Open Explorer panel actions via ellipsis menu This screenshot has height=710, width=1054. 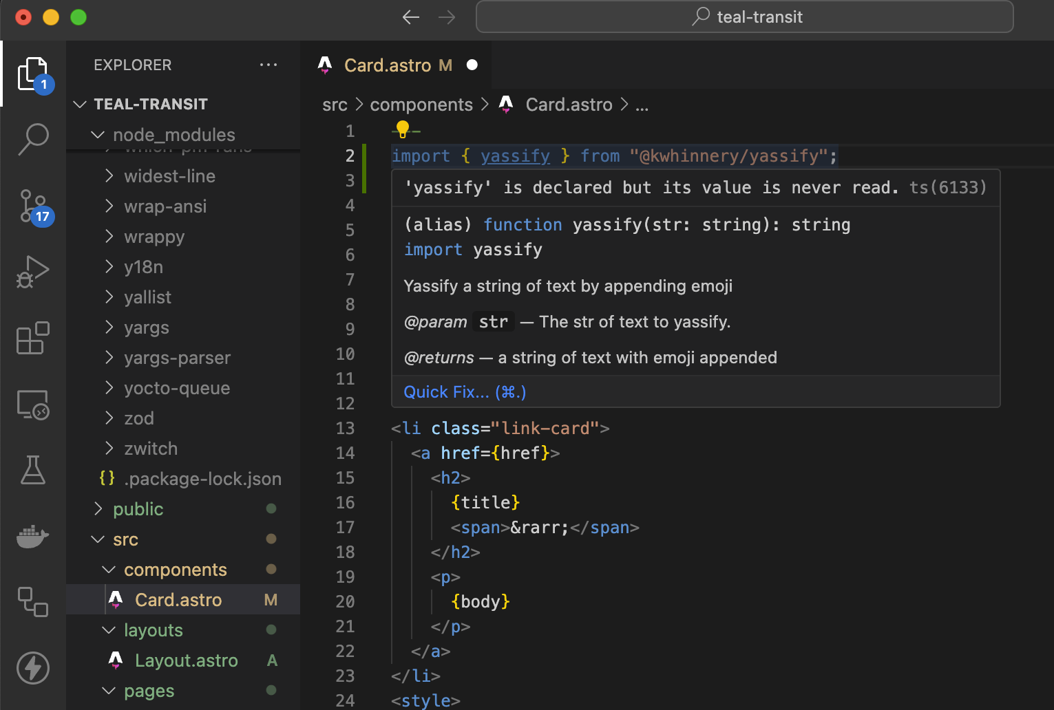(268, 65)
